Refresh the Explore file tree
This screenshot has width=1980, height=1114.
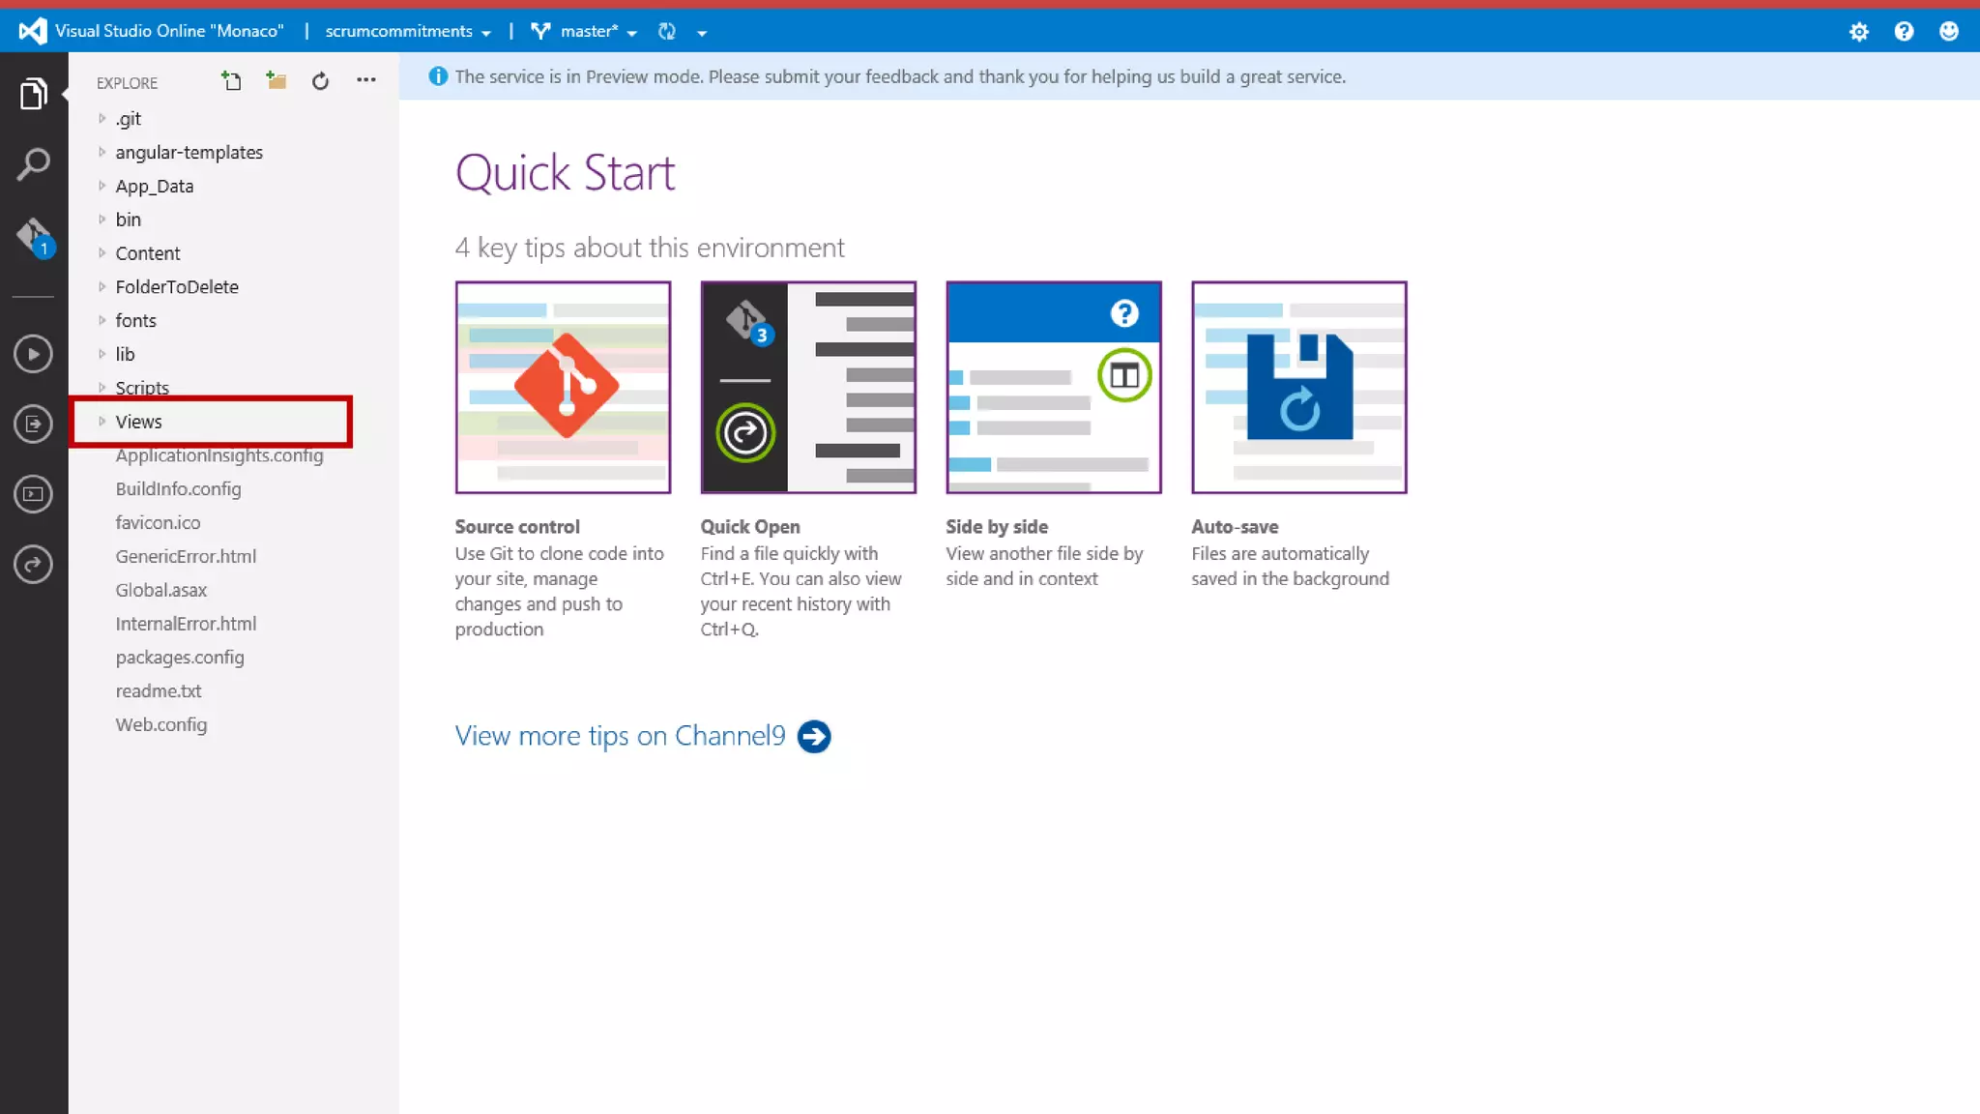(320, 81)
